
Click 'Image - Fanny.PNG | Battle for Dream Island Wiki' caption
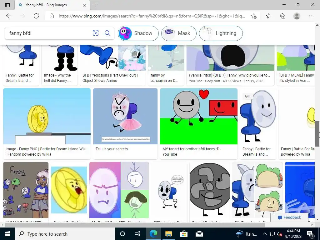46,152
